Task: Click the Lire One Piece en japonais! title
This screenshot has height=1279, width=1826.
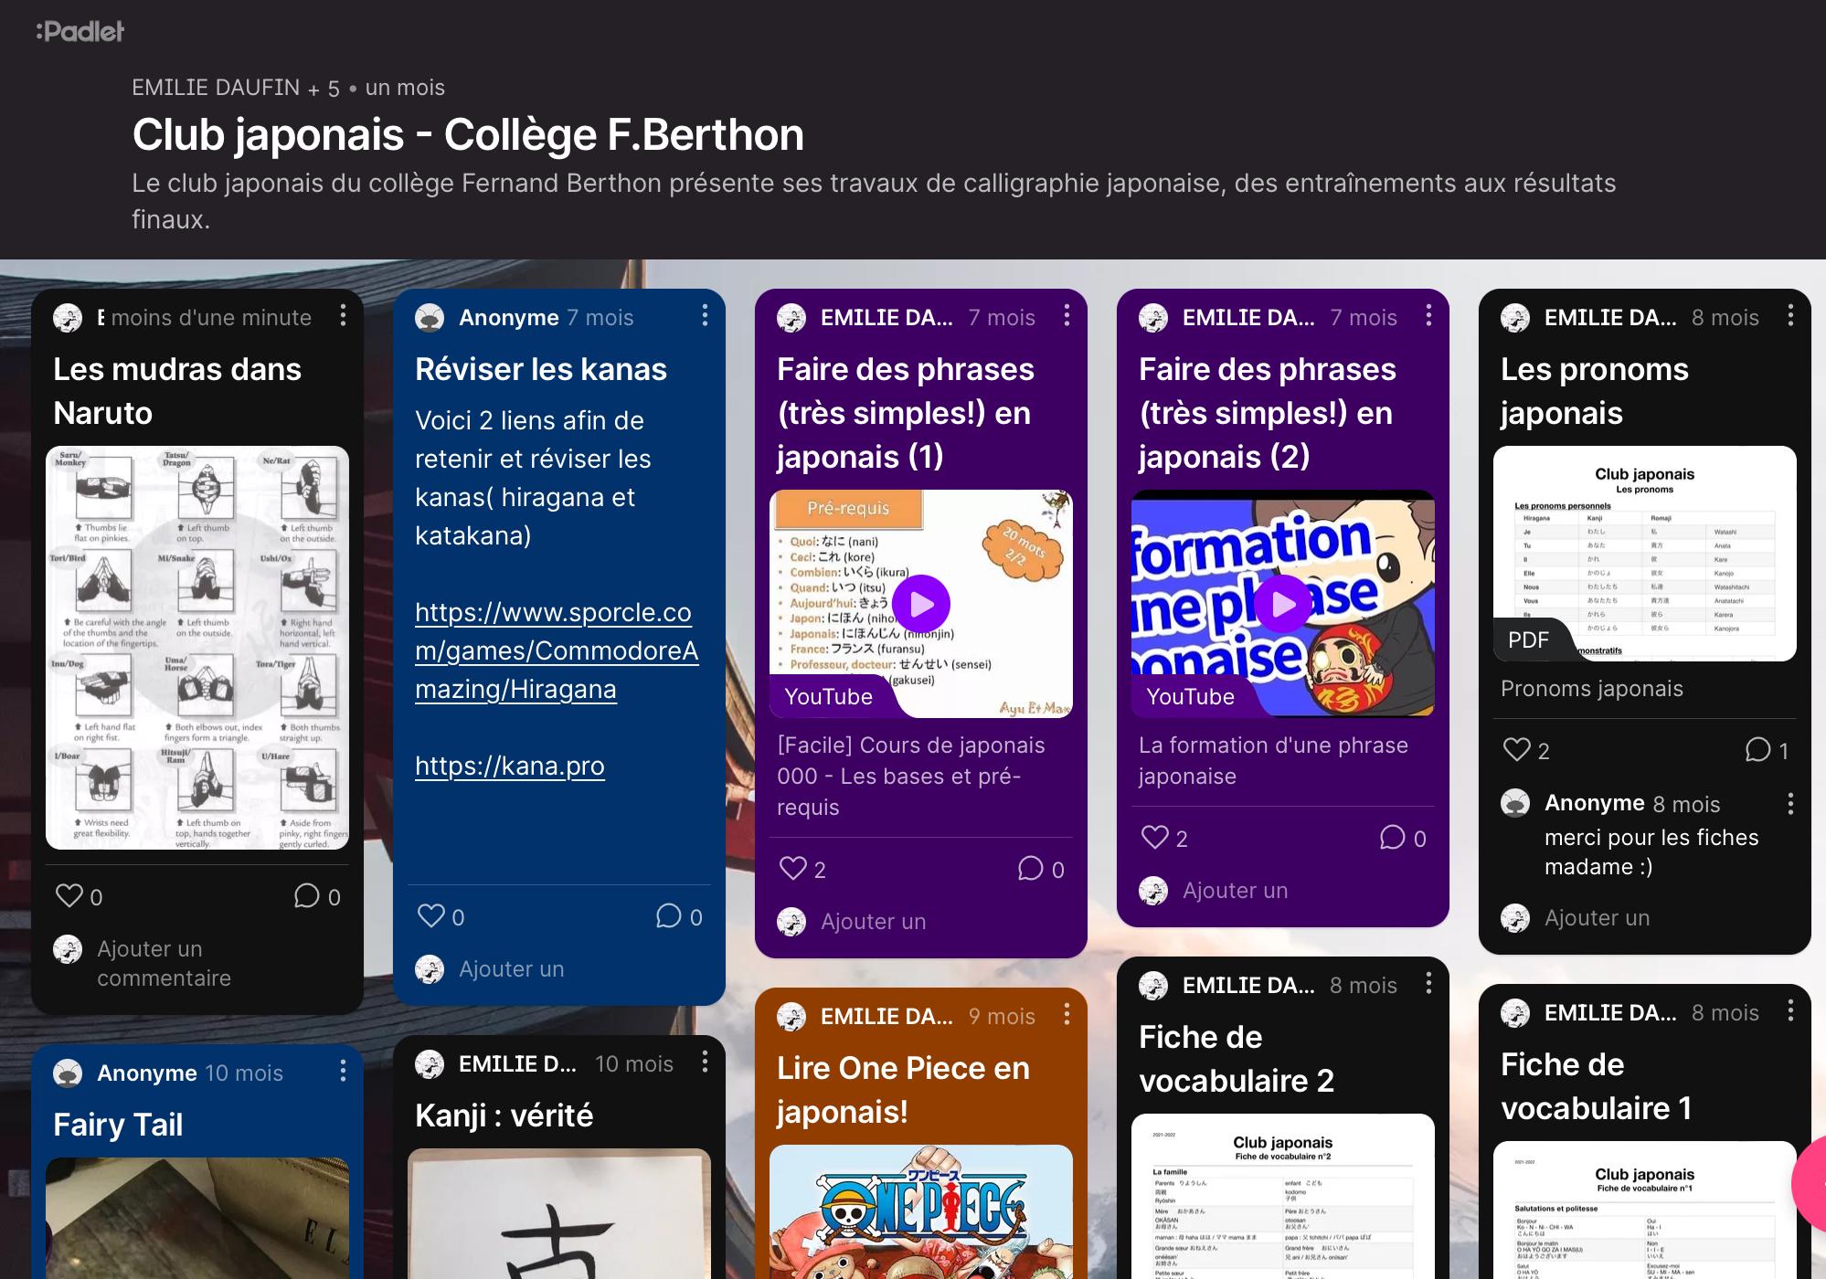Action: [903, 1090]
